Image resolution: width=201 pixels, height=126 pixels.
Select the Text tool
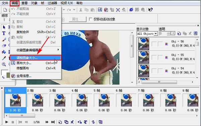[x=4, y=33]
